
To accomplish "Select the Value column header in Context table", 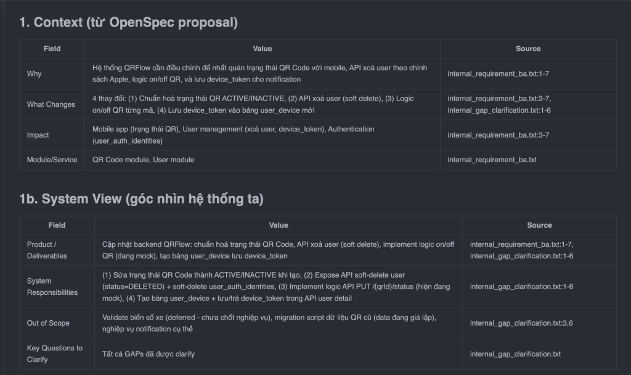I will click(x=262, y=49).
